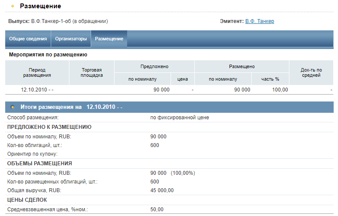Click the цена sub-column header

point(182,79)
